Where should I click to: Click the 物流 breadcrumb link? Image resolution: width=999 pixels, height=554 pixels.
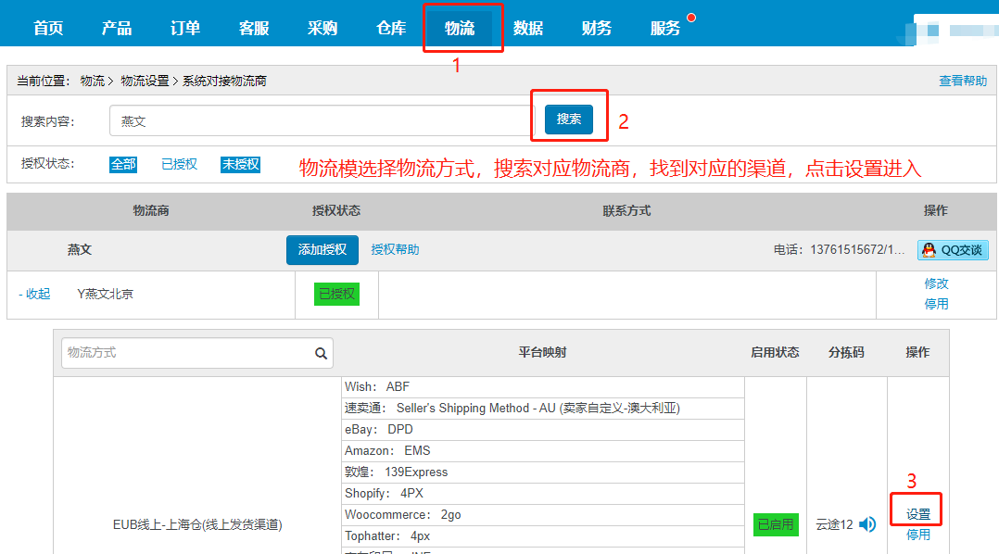pyautogui.click(x=93, y=81)
